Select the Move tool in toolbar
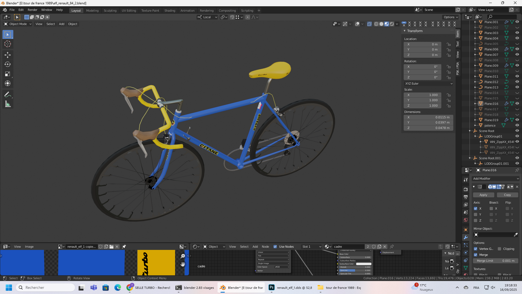 (8, 55)
